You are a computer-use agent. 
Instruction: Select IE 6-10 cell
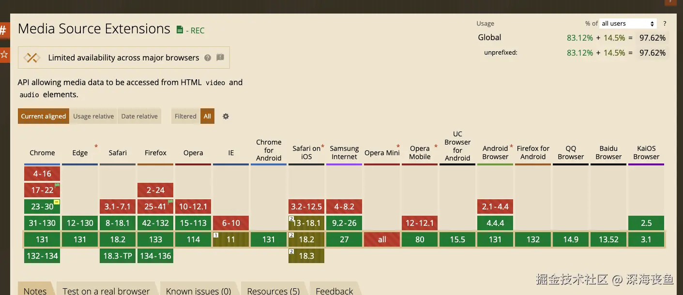[x=231, y=223]
